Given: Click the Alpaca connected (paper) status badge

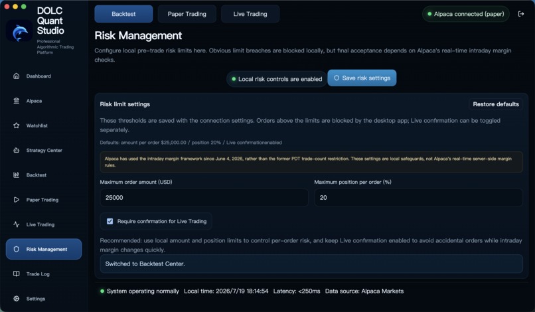Looking at the screenshot, I should point(466,14).
